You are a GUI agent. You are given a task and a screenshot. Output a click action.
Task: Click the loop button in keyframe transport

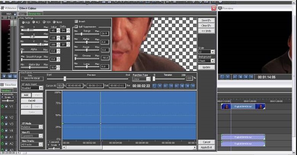pos(155,86)
